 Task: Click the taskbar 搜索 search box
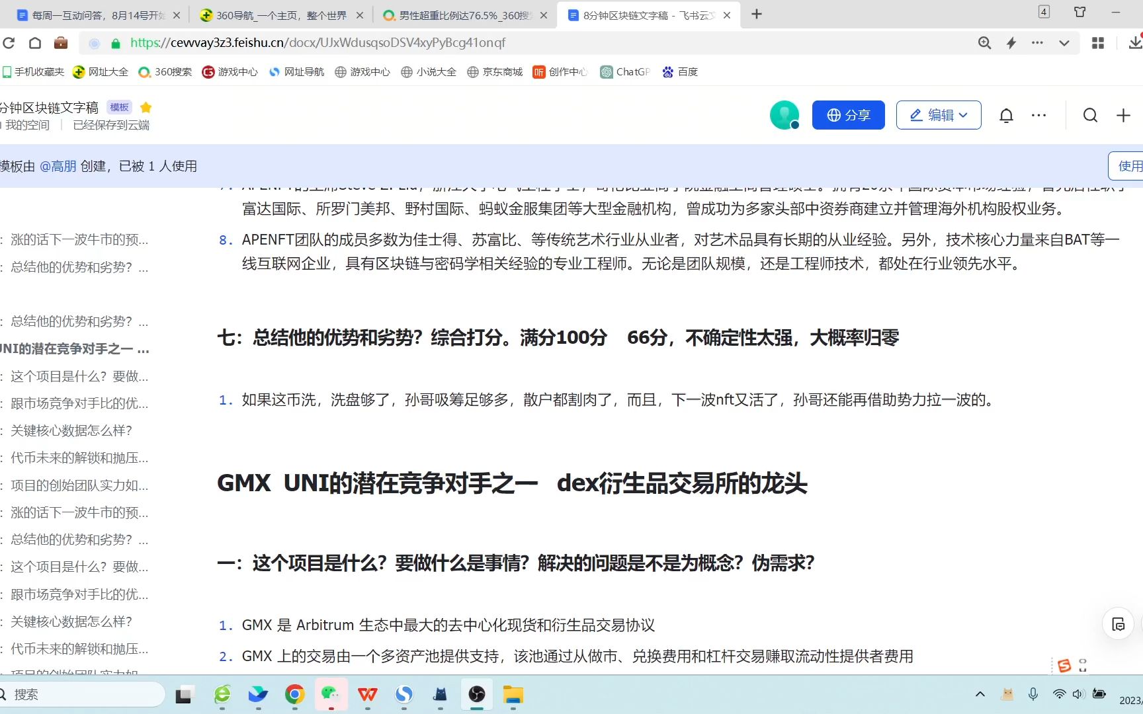(82, 694)
